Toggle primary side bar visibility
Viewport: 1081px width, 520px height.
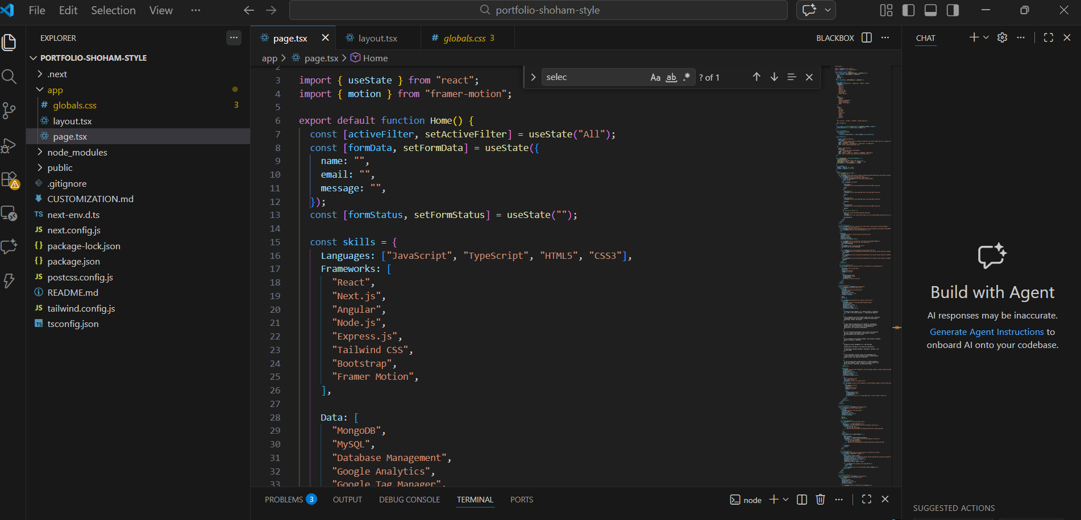[908, 10]
